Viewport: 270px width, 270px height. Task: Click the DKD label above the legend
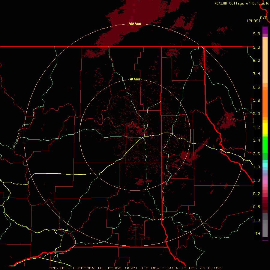(264, 18)
